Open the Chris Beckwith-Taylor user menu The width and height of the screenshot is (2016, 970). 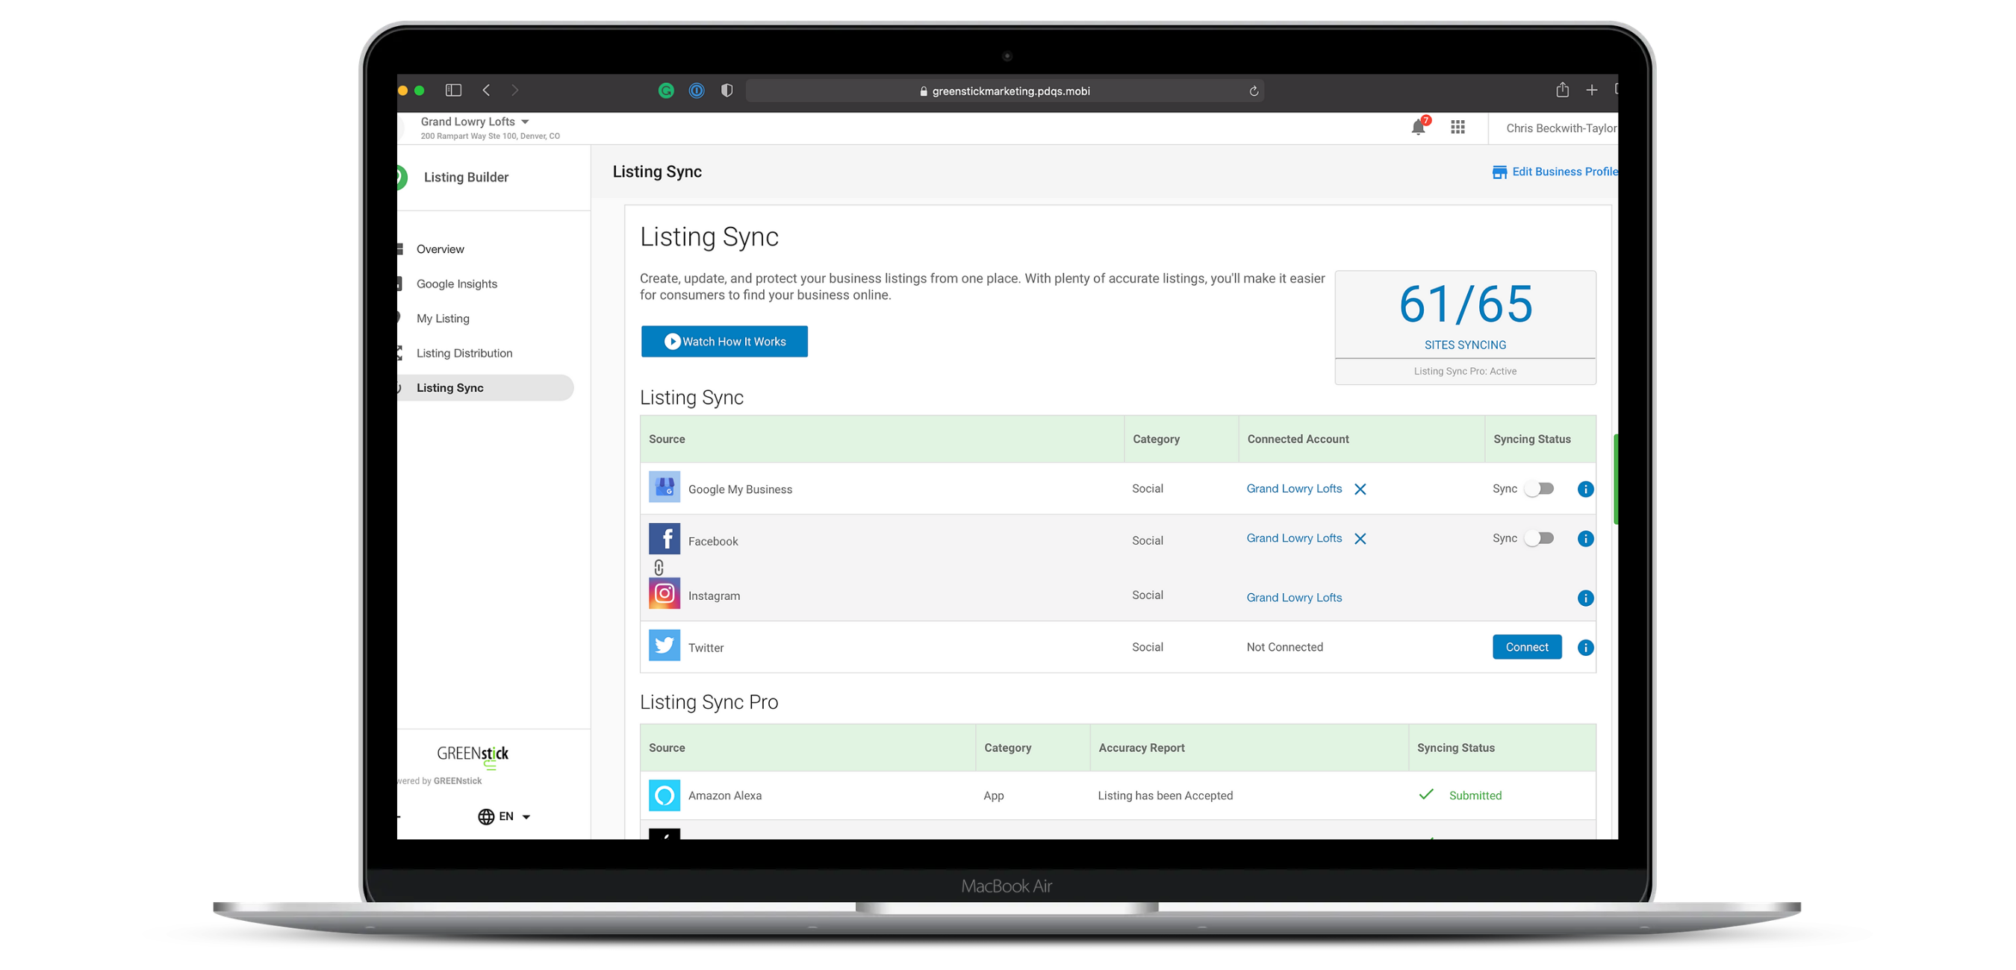coord(1560,128)
